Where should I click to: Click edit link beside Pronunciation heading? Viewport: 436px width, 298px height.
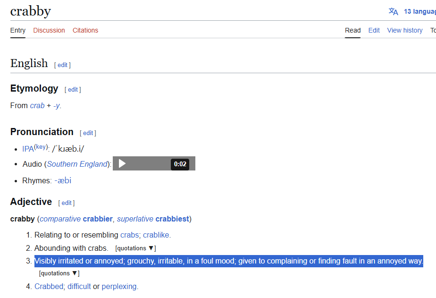pos(88,133)
